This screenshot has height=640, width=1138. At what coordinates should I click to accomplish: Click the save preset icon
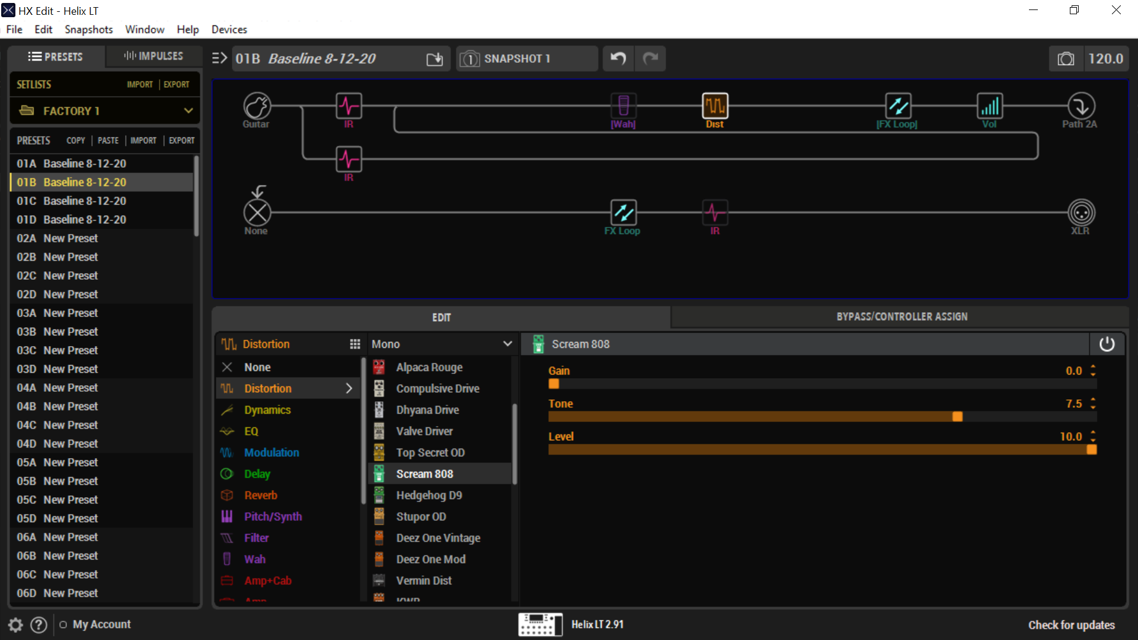[x=434, y=59]
